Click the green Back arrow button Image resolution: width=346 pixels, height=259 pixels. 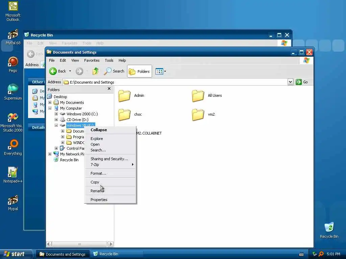(x=53, y=71)
